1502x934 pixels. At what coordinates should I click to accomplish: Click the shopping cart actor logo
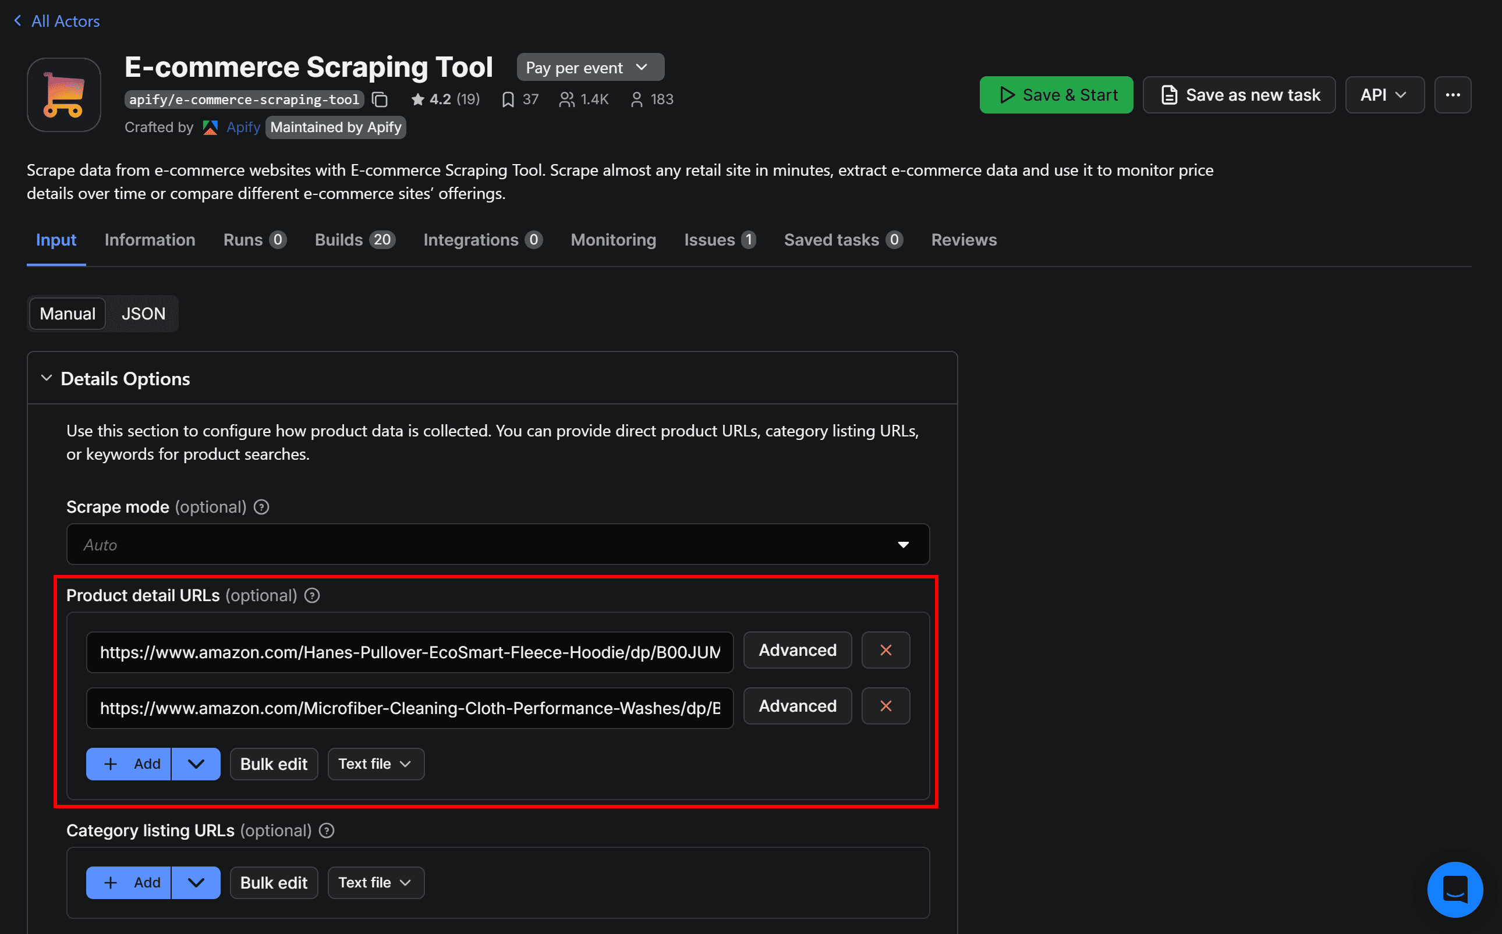click(63, 94)
